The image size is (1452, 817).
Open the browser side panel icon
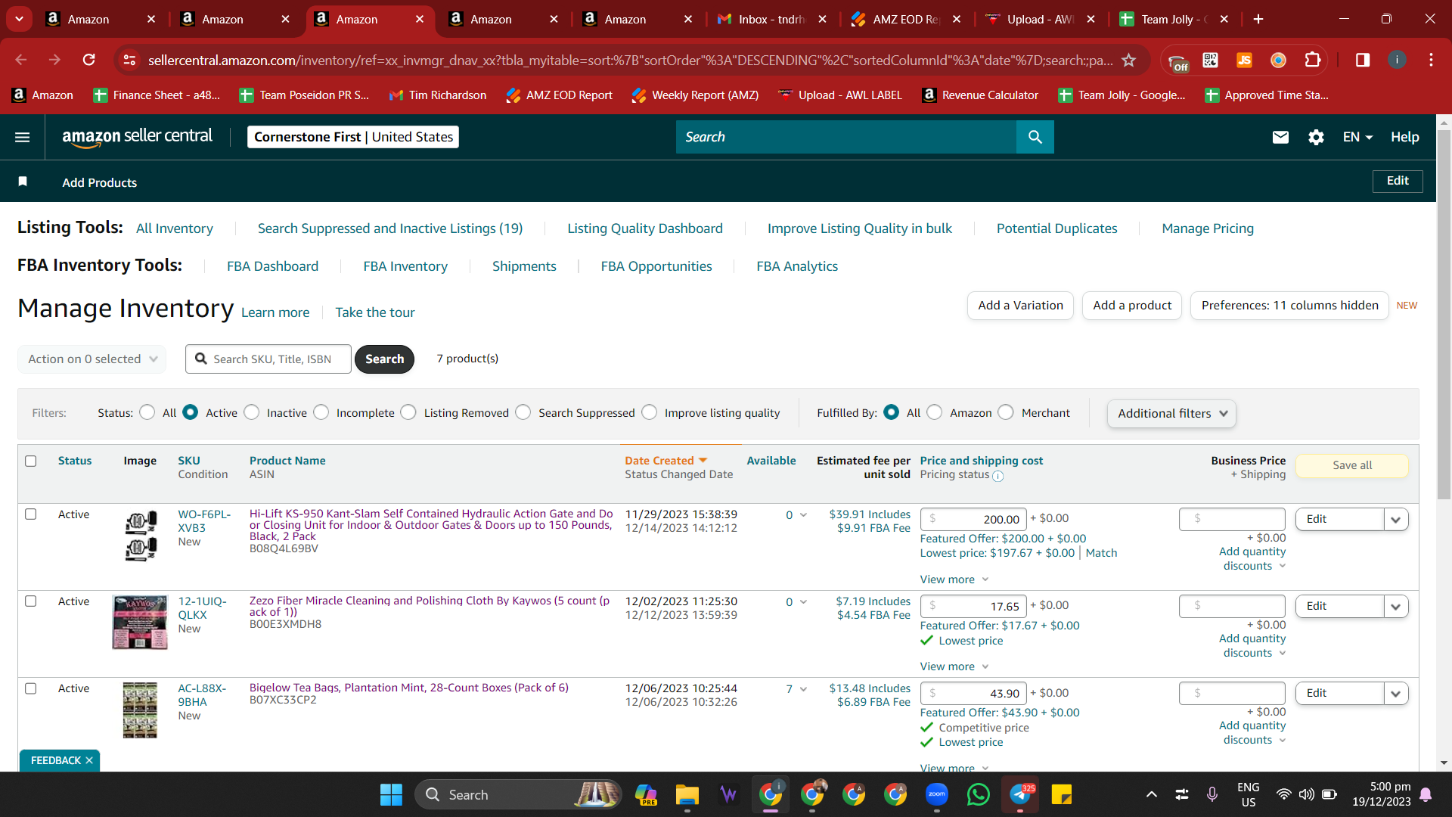[x=1363, y=60]
